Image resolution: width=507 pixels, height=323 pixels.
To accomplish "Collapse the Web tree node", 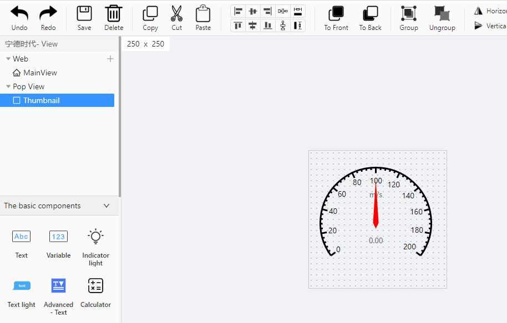I will tap(8, 59).
